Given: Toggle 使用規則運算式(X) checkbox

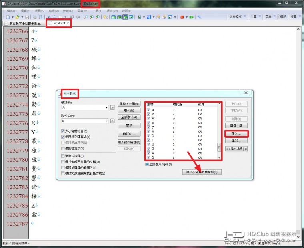Looking at the screenshot, I should point(63,137).
